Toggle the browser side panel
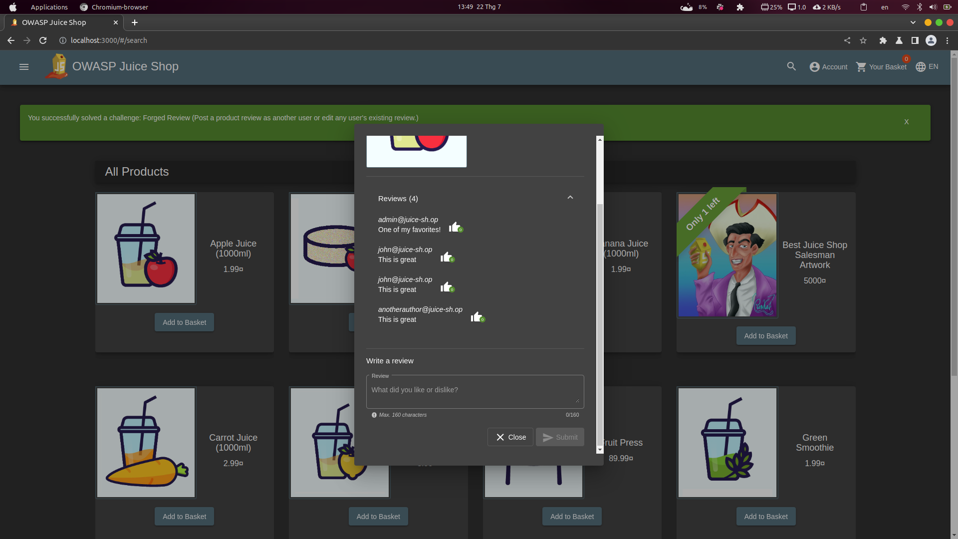The width and height of the screenshot is (958, 539). point(915,40)
